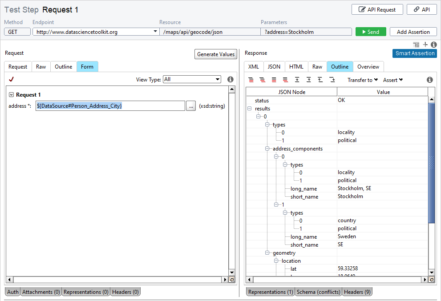The height and width of the screenshot is (301, 441).
Task: Switch to JSON response tab
Action: (x=274, y=67)
